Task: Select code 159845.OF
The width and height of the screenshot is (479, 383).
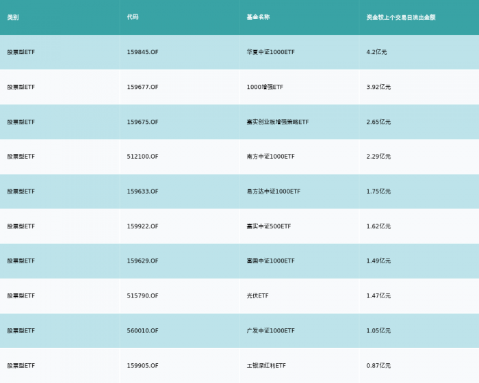Action: pos(142,52)
